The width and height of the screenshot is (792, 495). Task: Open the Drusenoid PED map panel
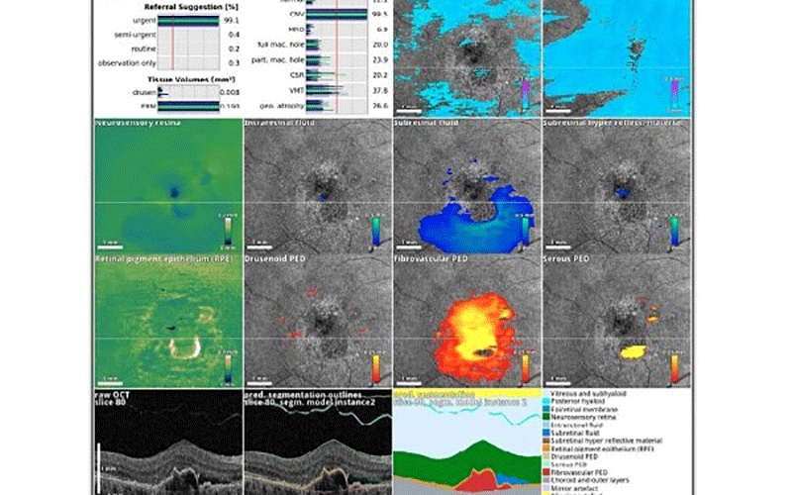(318, 321)
